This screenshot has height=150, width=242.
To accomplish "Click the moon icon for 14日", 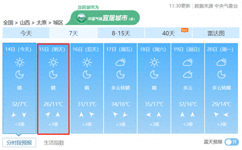I will tap(20, 75).
